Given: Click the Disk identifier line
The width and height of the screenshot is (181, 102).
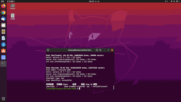Looking at the screenshot, I should 59,80.
